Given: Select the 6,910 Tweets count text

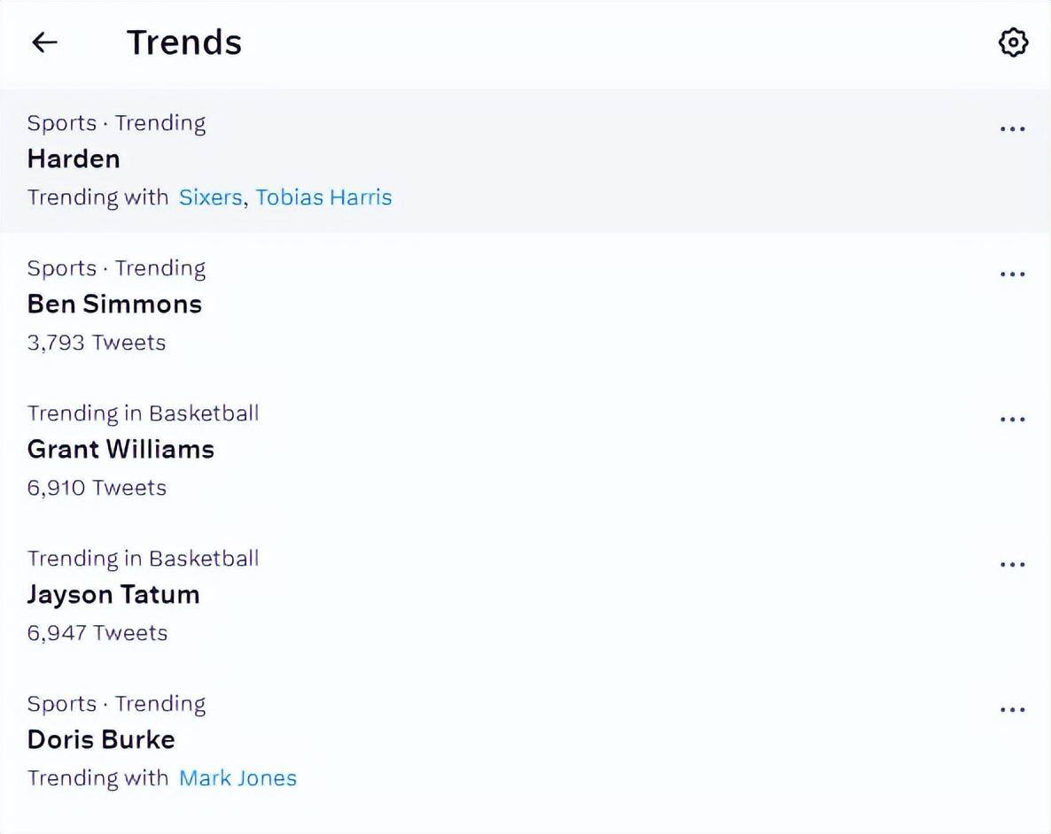Looking at the screenshot, I should [x=97, y=489].
